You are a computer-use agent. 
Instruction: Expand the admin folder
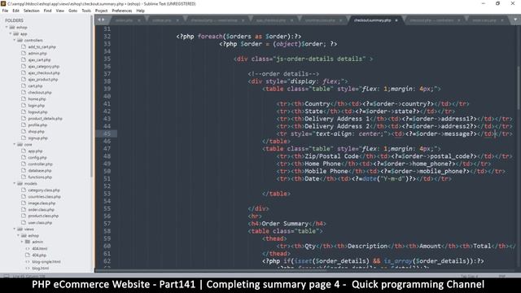pyautogui.click(x=22, y=242)
